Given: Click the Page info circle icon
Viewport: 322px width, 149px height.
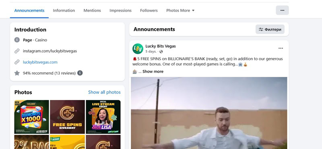Looking at the screenshot, I should 17,40.
